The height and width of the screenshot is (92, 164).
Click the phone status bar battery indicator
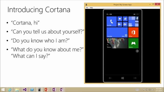(x=134, y=14)
